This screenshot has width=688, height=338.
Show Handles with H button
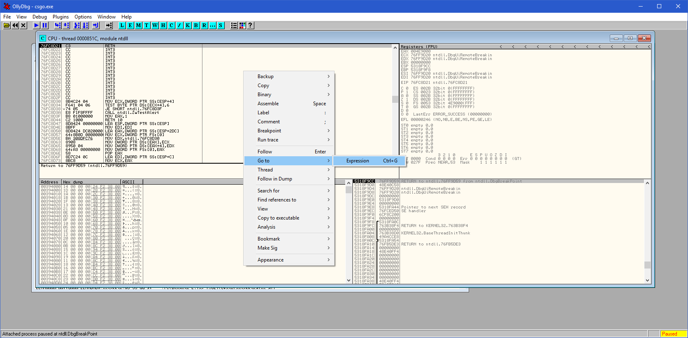[163, 25]
